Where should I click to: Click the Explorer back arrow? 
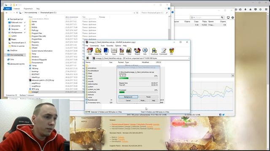tap(7, 13)
